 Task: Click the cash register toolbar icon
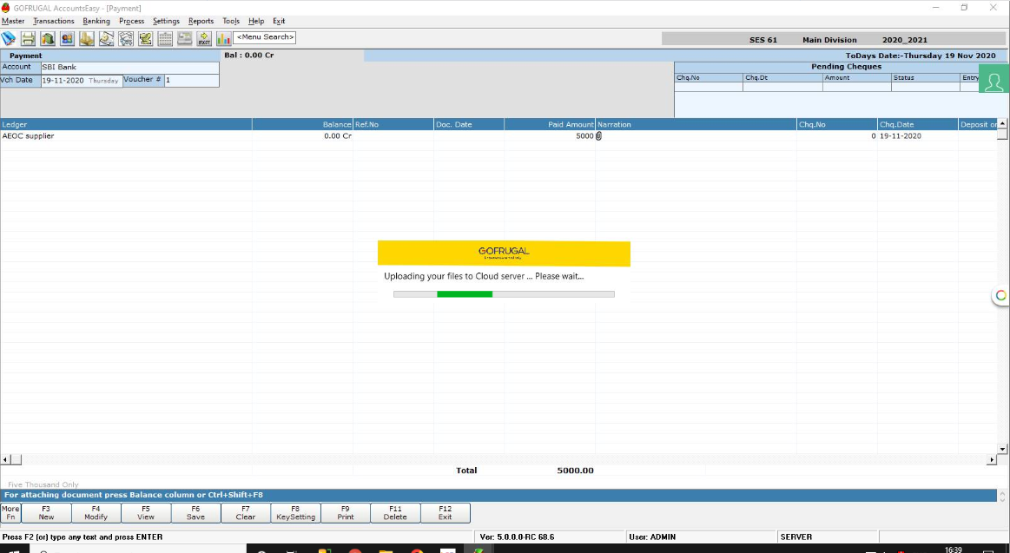[x=185, y=38]
